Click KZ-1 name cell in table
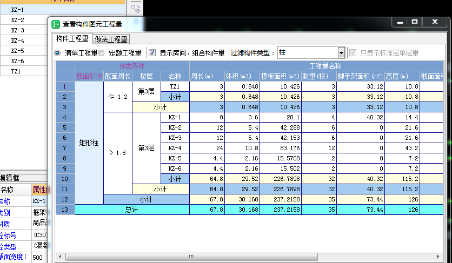The width and height of the screenshot is (452, 263). pyautogui.click(x=175, y=117)
